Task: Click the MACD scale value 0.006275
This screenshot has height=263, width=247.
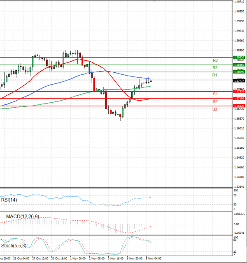Action: pyautogui.click(x=239, y=214)
